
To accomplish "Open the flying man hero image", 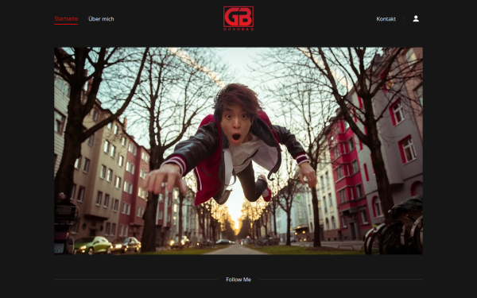I will [238, 151].
